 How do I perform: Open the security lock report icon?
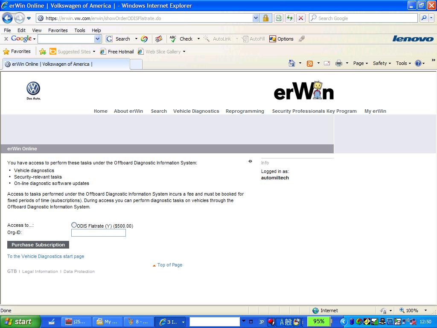pyautogui.click(x=265, y=18)
